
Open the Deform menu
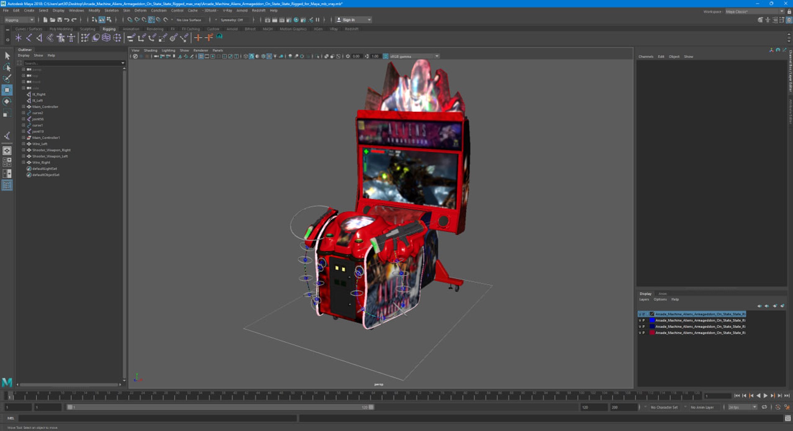point(140,10)
